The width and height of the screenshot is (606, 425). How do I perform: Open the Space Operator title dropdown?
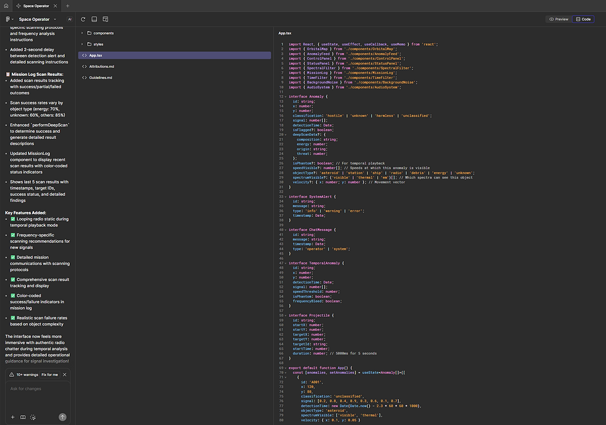click(55, 19)
